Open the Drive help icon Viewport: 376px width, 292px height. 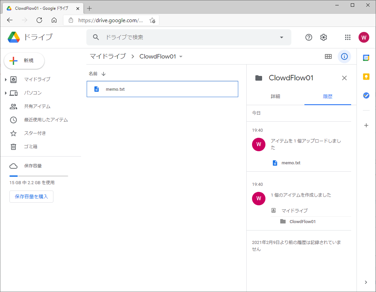[308, 37]
